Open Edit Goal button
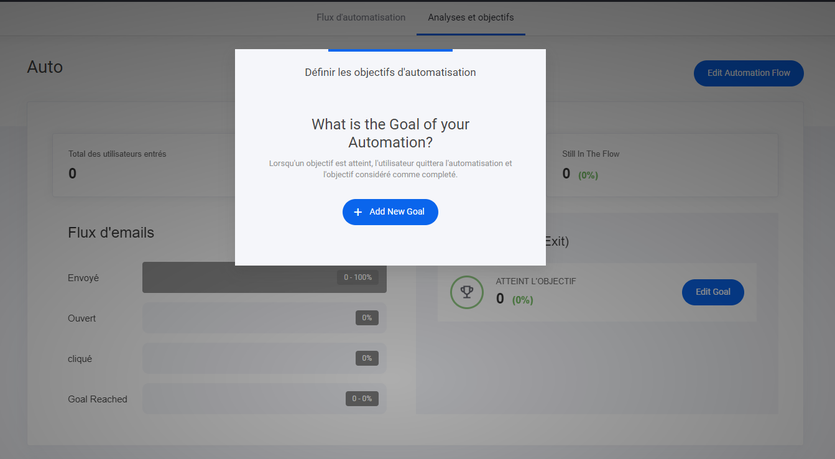The height and width of the screenshot is (459, 835). coord(713,292)
